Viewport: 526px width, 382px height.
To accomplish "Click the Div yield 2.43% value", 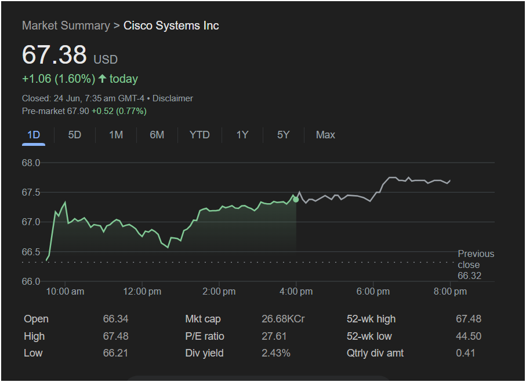I will [276, 353].
